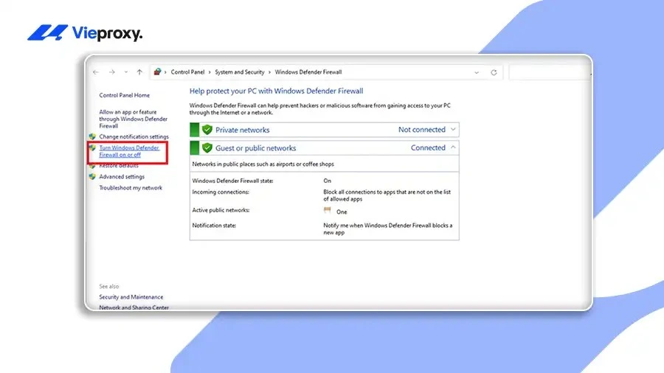The width and height of the screenshot is (664, 373).
Task: Click System and Security breadcrumb
Action: coord(240,72)
